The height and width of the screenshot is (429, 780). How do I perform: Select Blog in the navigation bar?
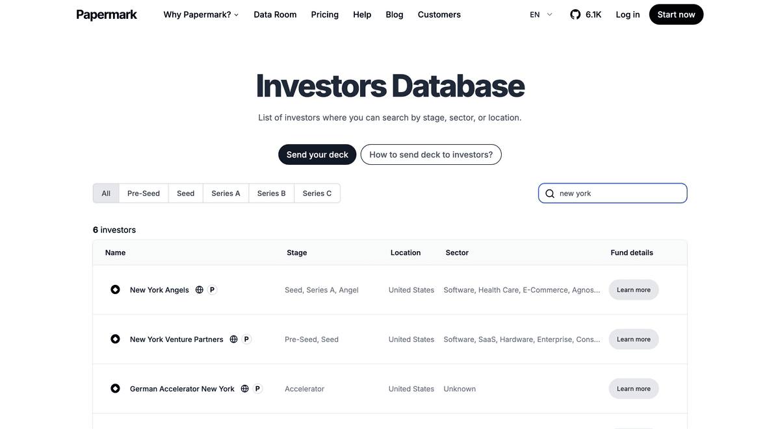click(x=394, y=14)
